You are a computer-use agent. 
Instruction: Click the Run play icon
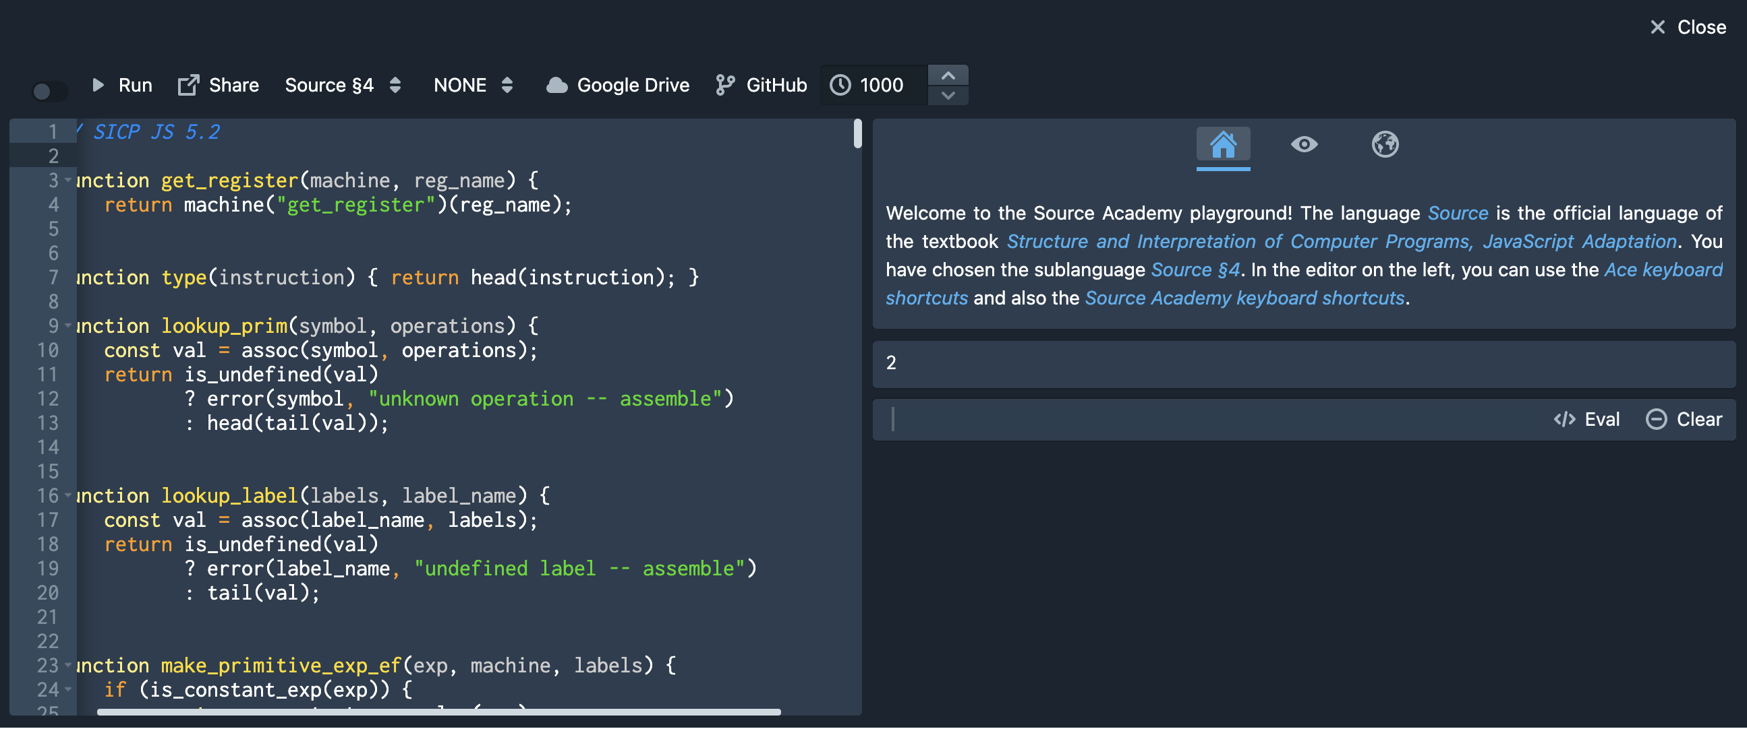pyautogui.click(x=98, y=85)
